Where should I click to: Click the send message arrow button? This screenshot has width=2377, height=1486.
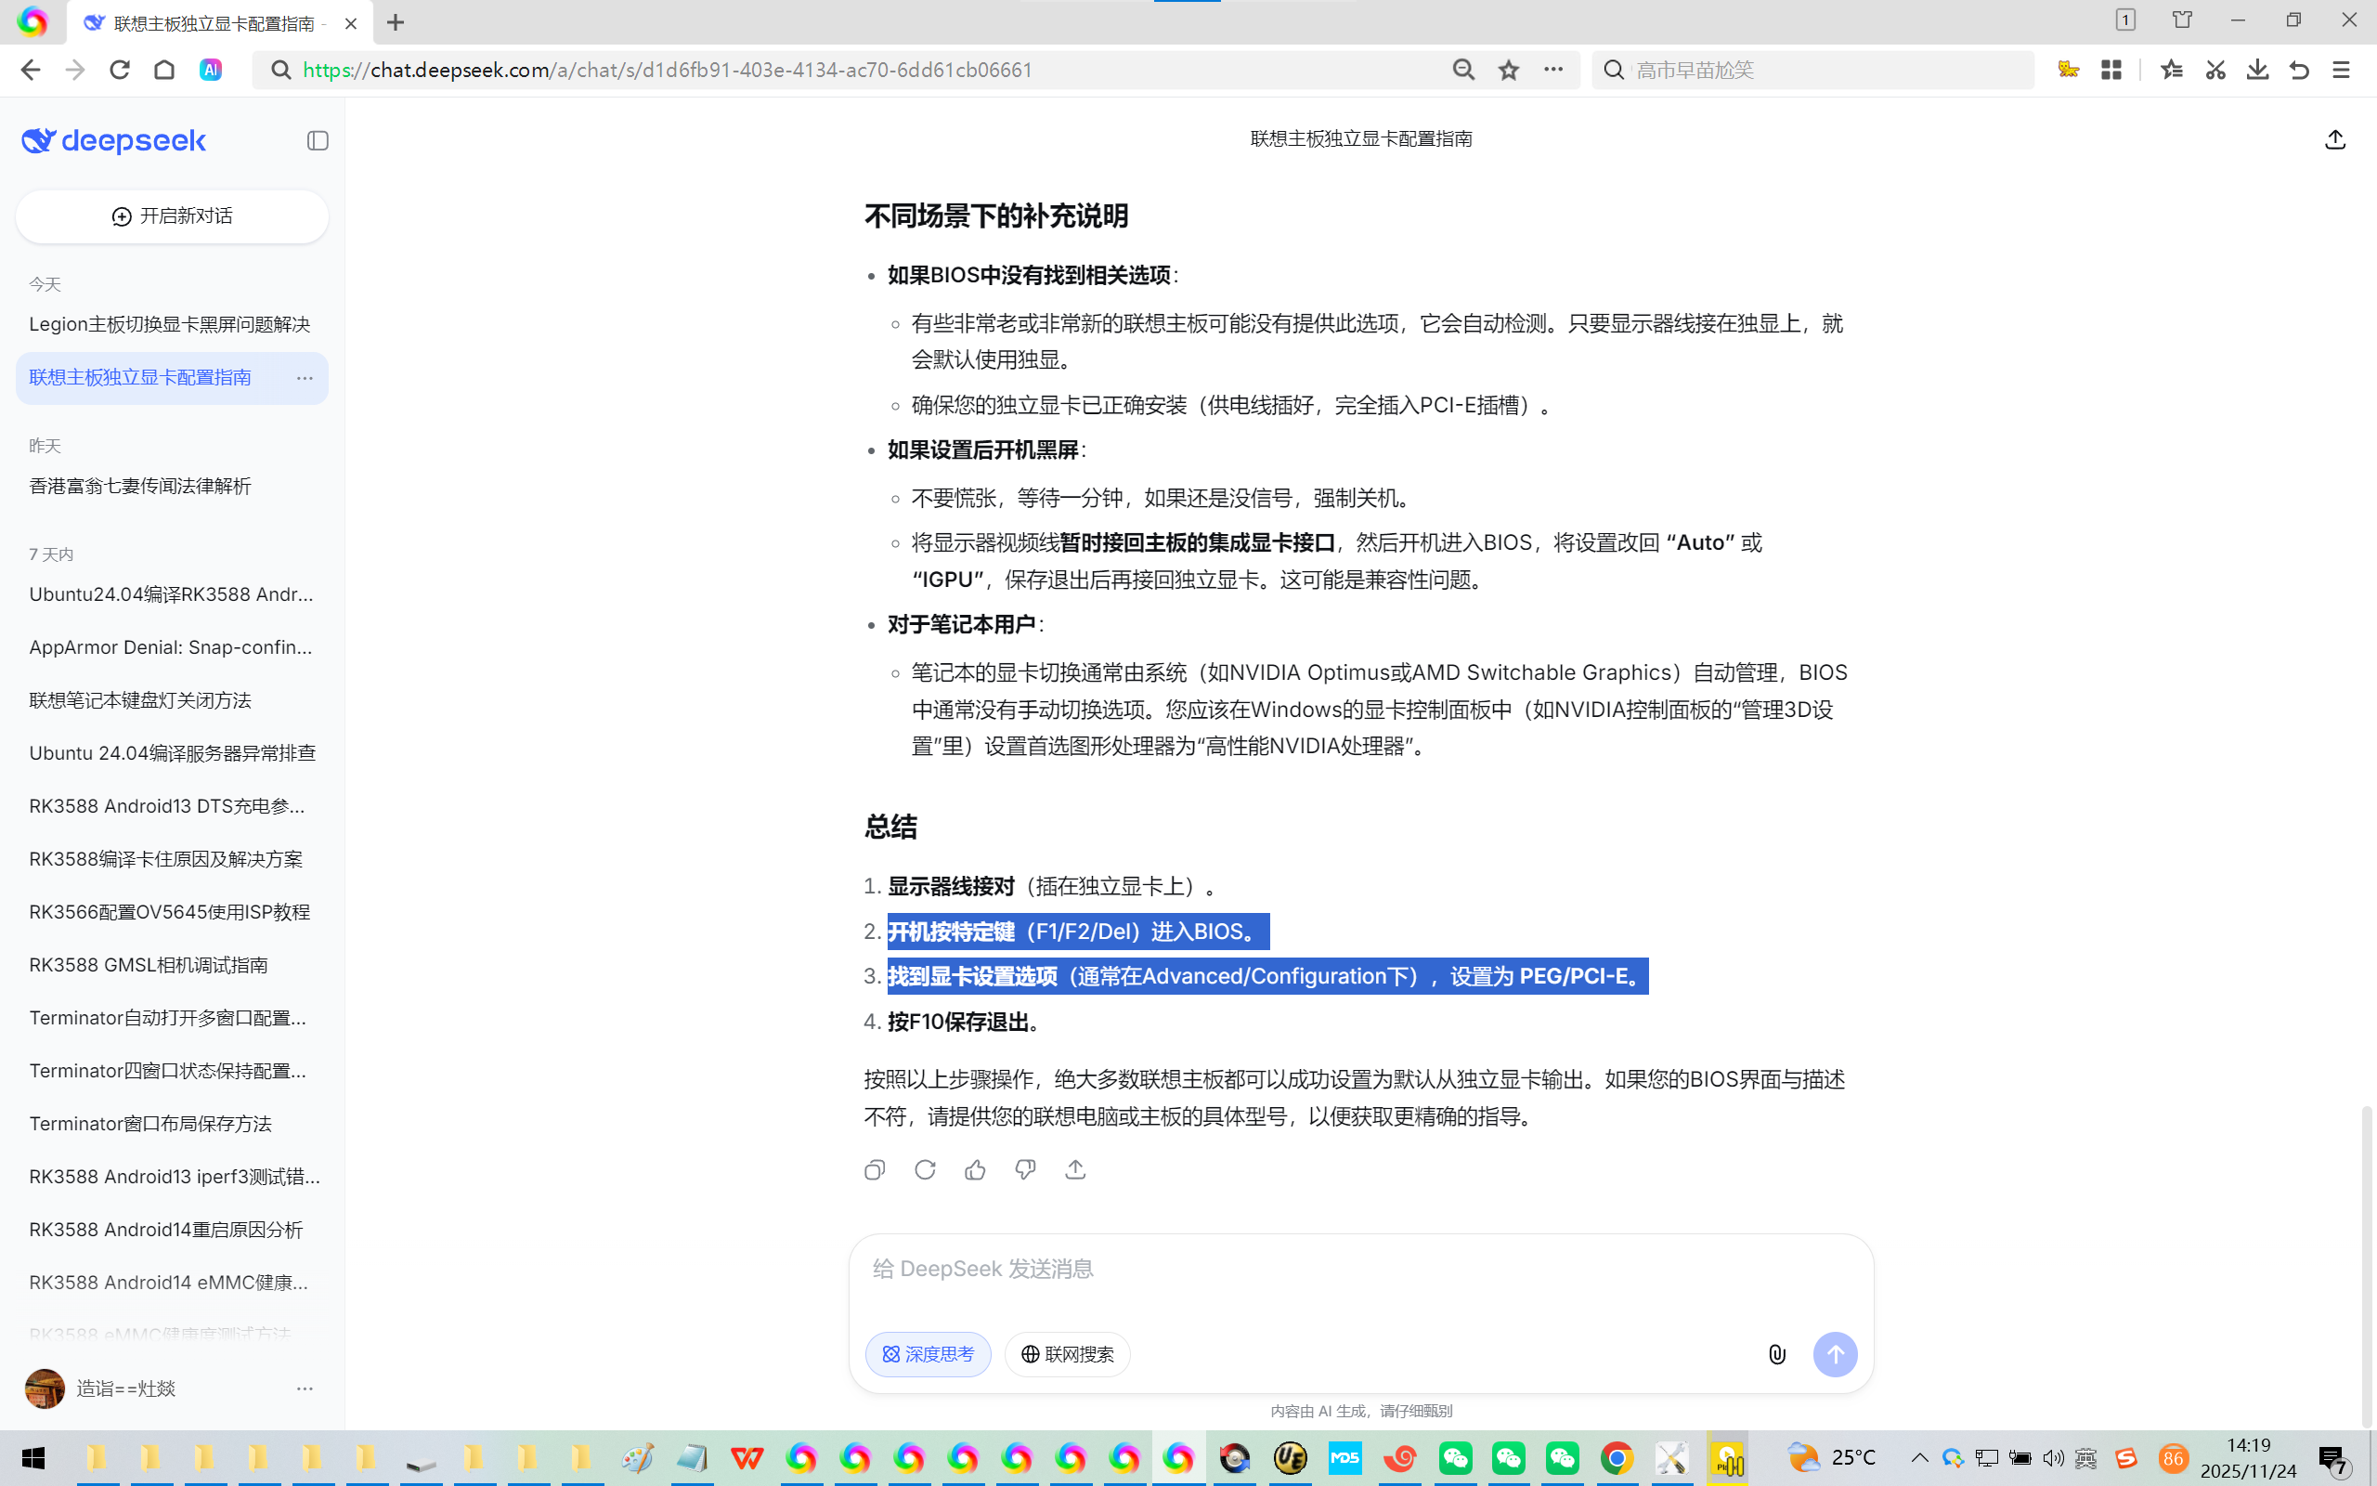point(1834,1354)
